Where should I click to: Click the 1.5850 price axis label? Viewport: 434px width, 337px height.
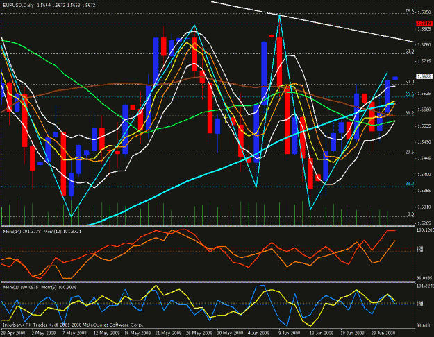pyautogui.click(x=424, y=12)
